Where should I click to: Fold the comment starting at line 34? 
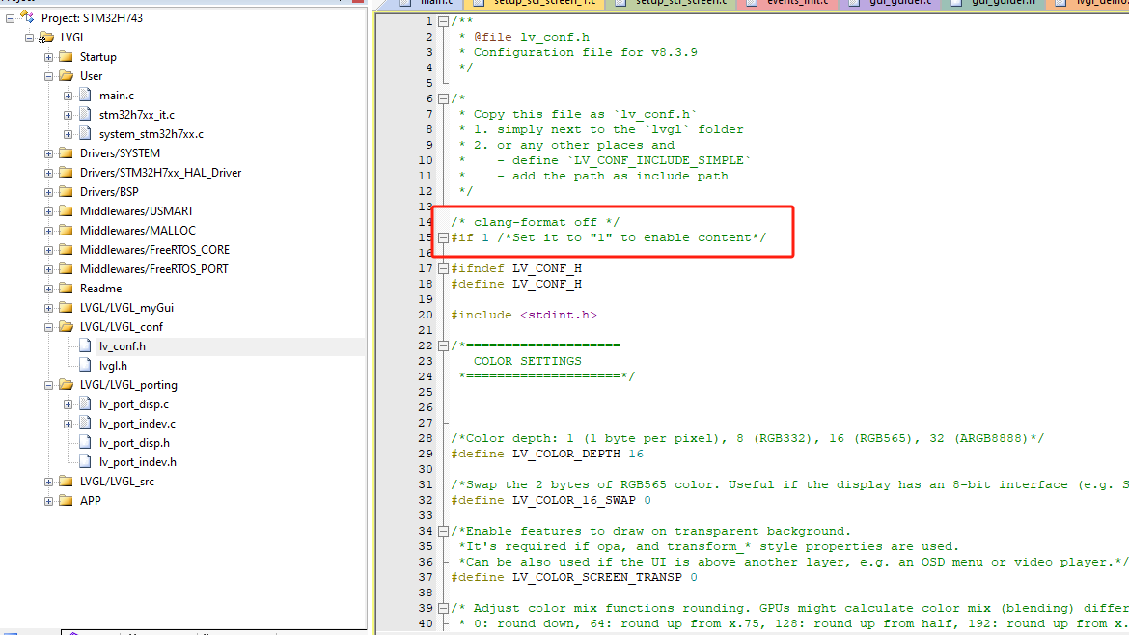[x=444, y=532]
